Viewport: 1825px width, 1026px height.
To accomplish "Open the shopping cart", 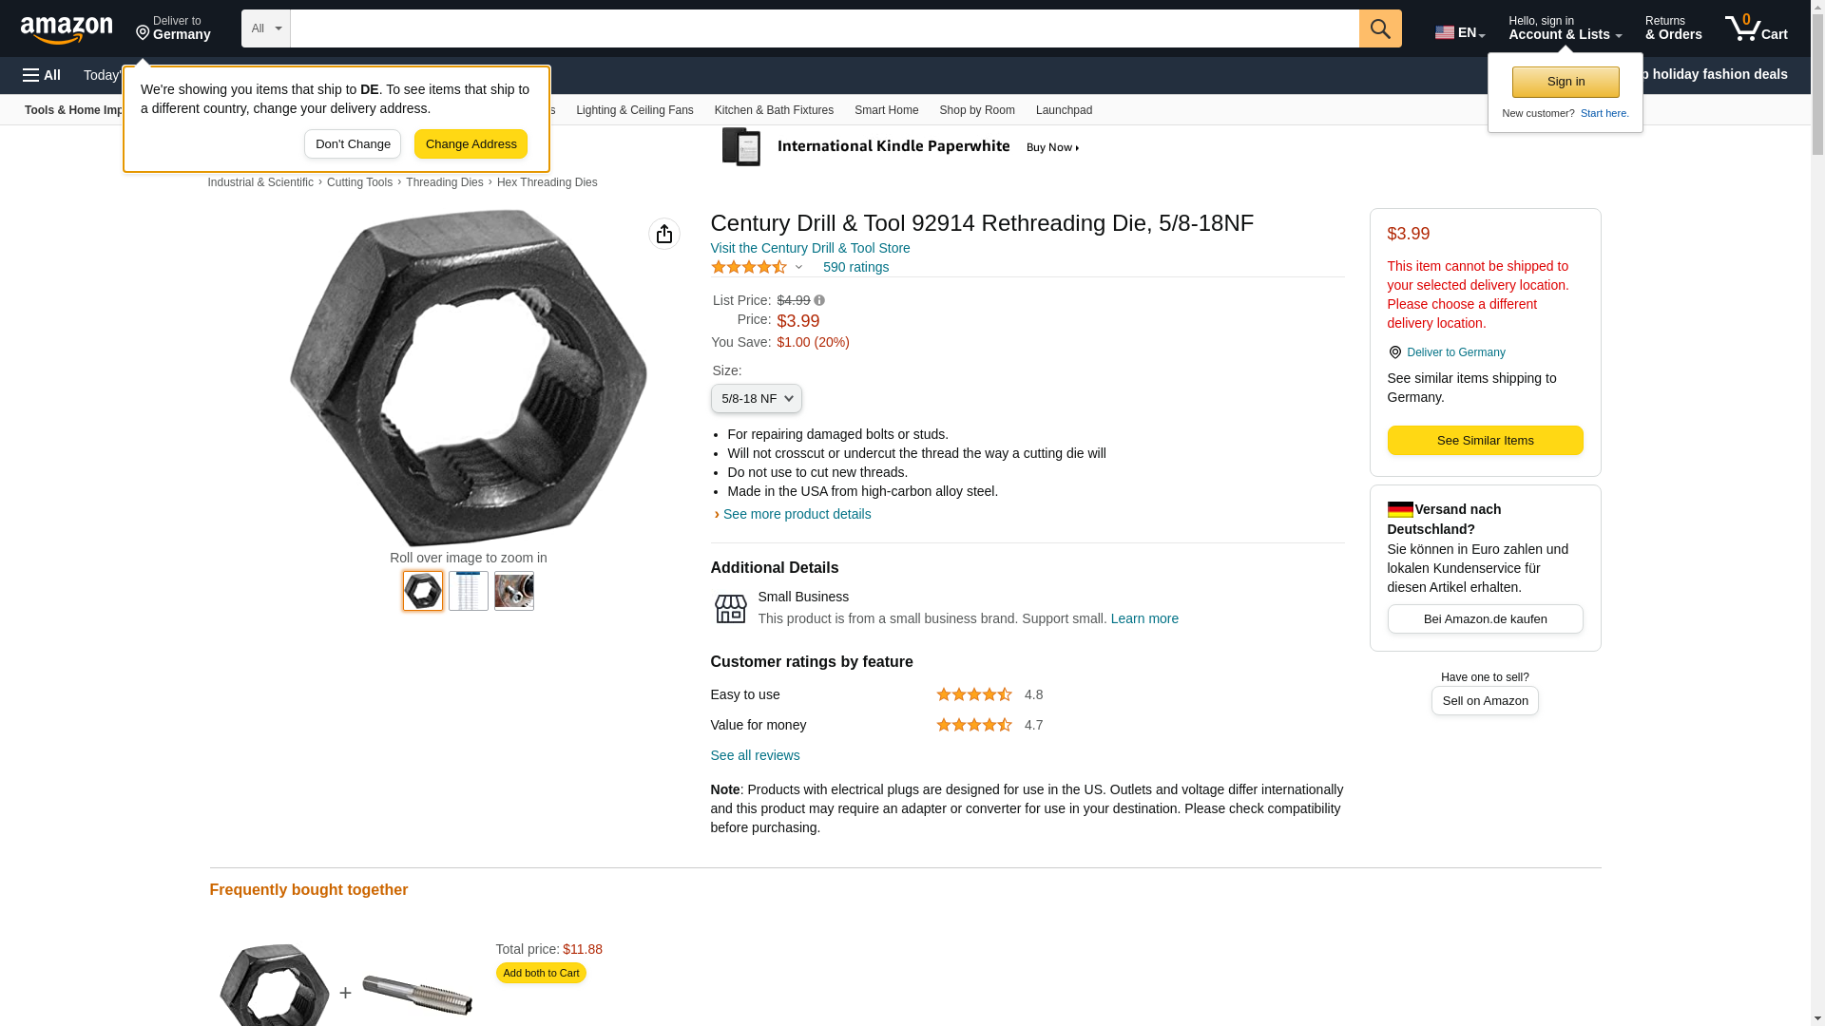I will pyautogui.click(x=1756, y=28).
